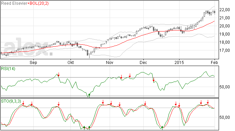Click the 2015 date axis label
Image resolution: width=235 pixels, height=131 pixels.
[x=179, y=62]
